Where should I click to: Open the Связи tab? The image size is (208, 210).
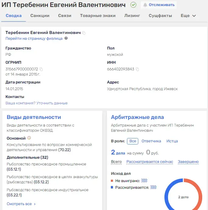tap(65, 16)
